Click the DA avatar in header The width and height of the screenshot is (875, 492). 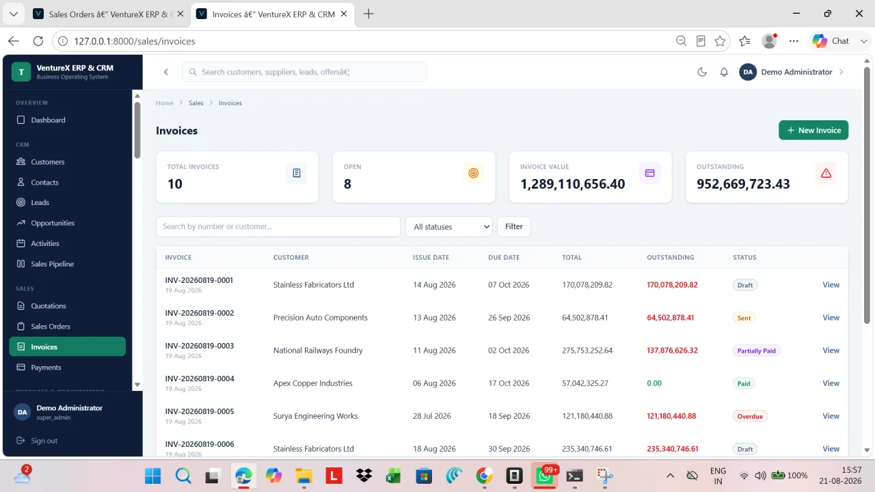point(748,72)
